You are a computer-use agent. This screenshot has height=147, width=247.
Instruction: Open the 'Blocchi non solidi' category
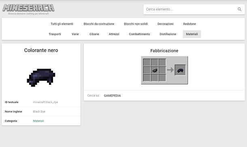(136, 24)
